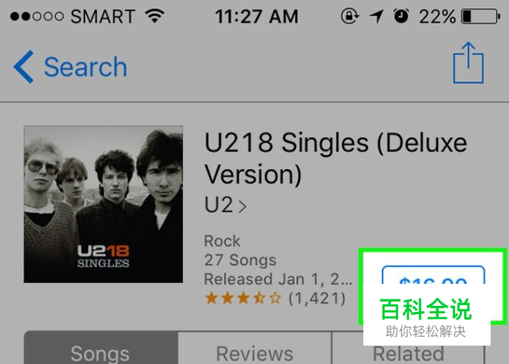509x364 pixels.
Task: Switch to the Songs tab
Action: click(101, 348)
